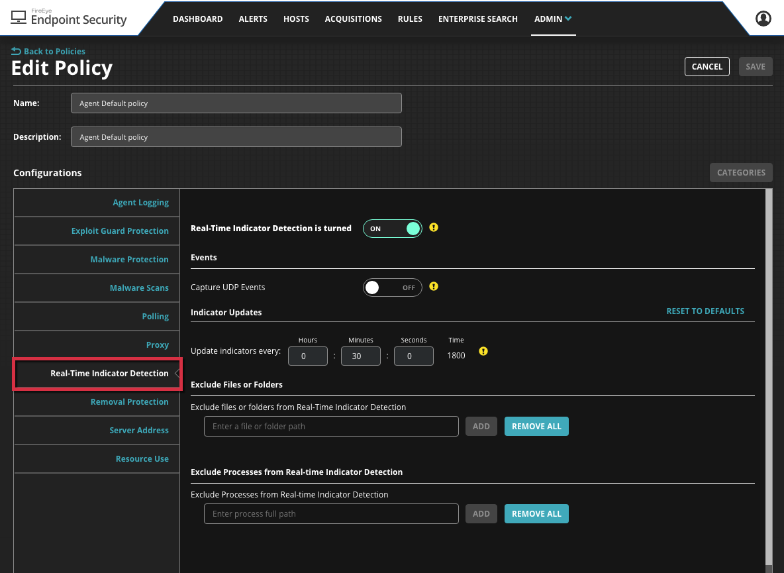This screenshot has height=573, width=784.
Task: Focus the file or folder path field
Action: click(331, 427)
